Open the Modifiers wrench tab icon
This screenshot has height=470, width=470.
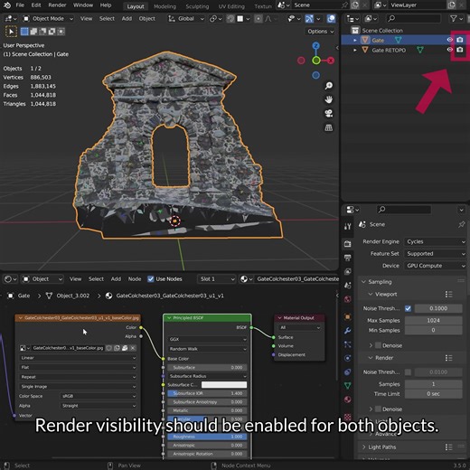347,331
